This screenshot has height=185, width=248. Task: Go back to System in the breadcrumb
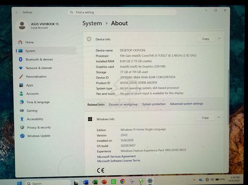(x=92, y=23)
